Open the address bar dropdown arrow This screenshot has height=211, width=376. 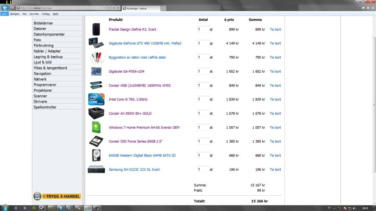[x=105, y=8]
